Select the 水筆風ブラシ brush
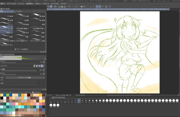 (7, 32)
